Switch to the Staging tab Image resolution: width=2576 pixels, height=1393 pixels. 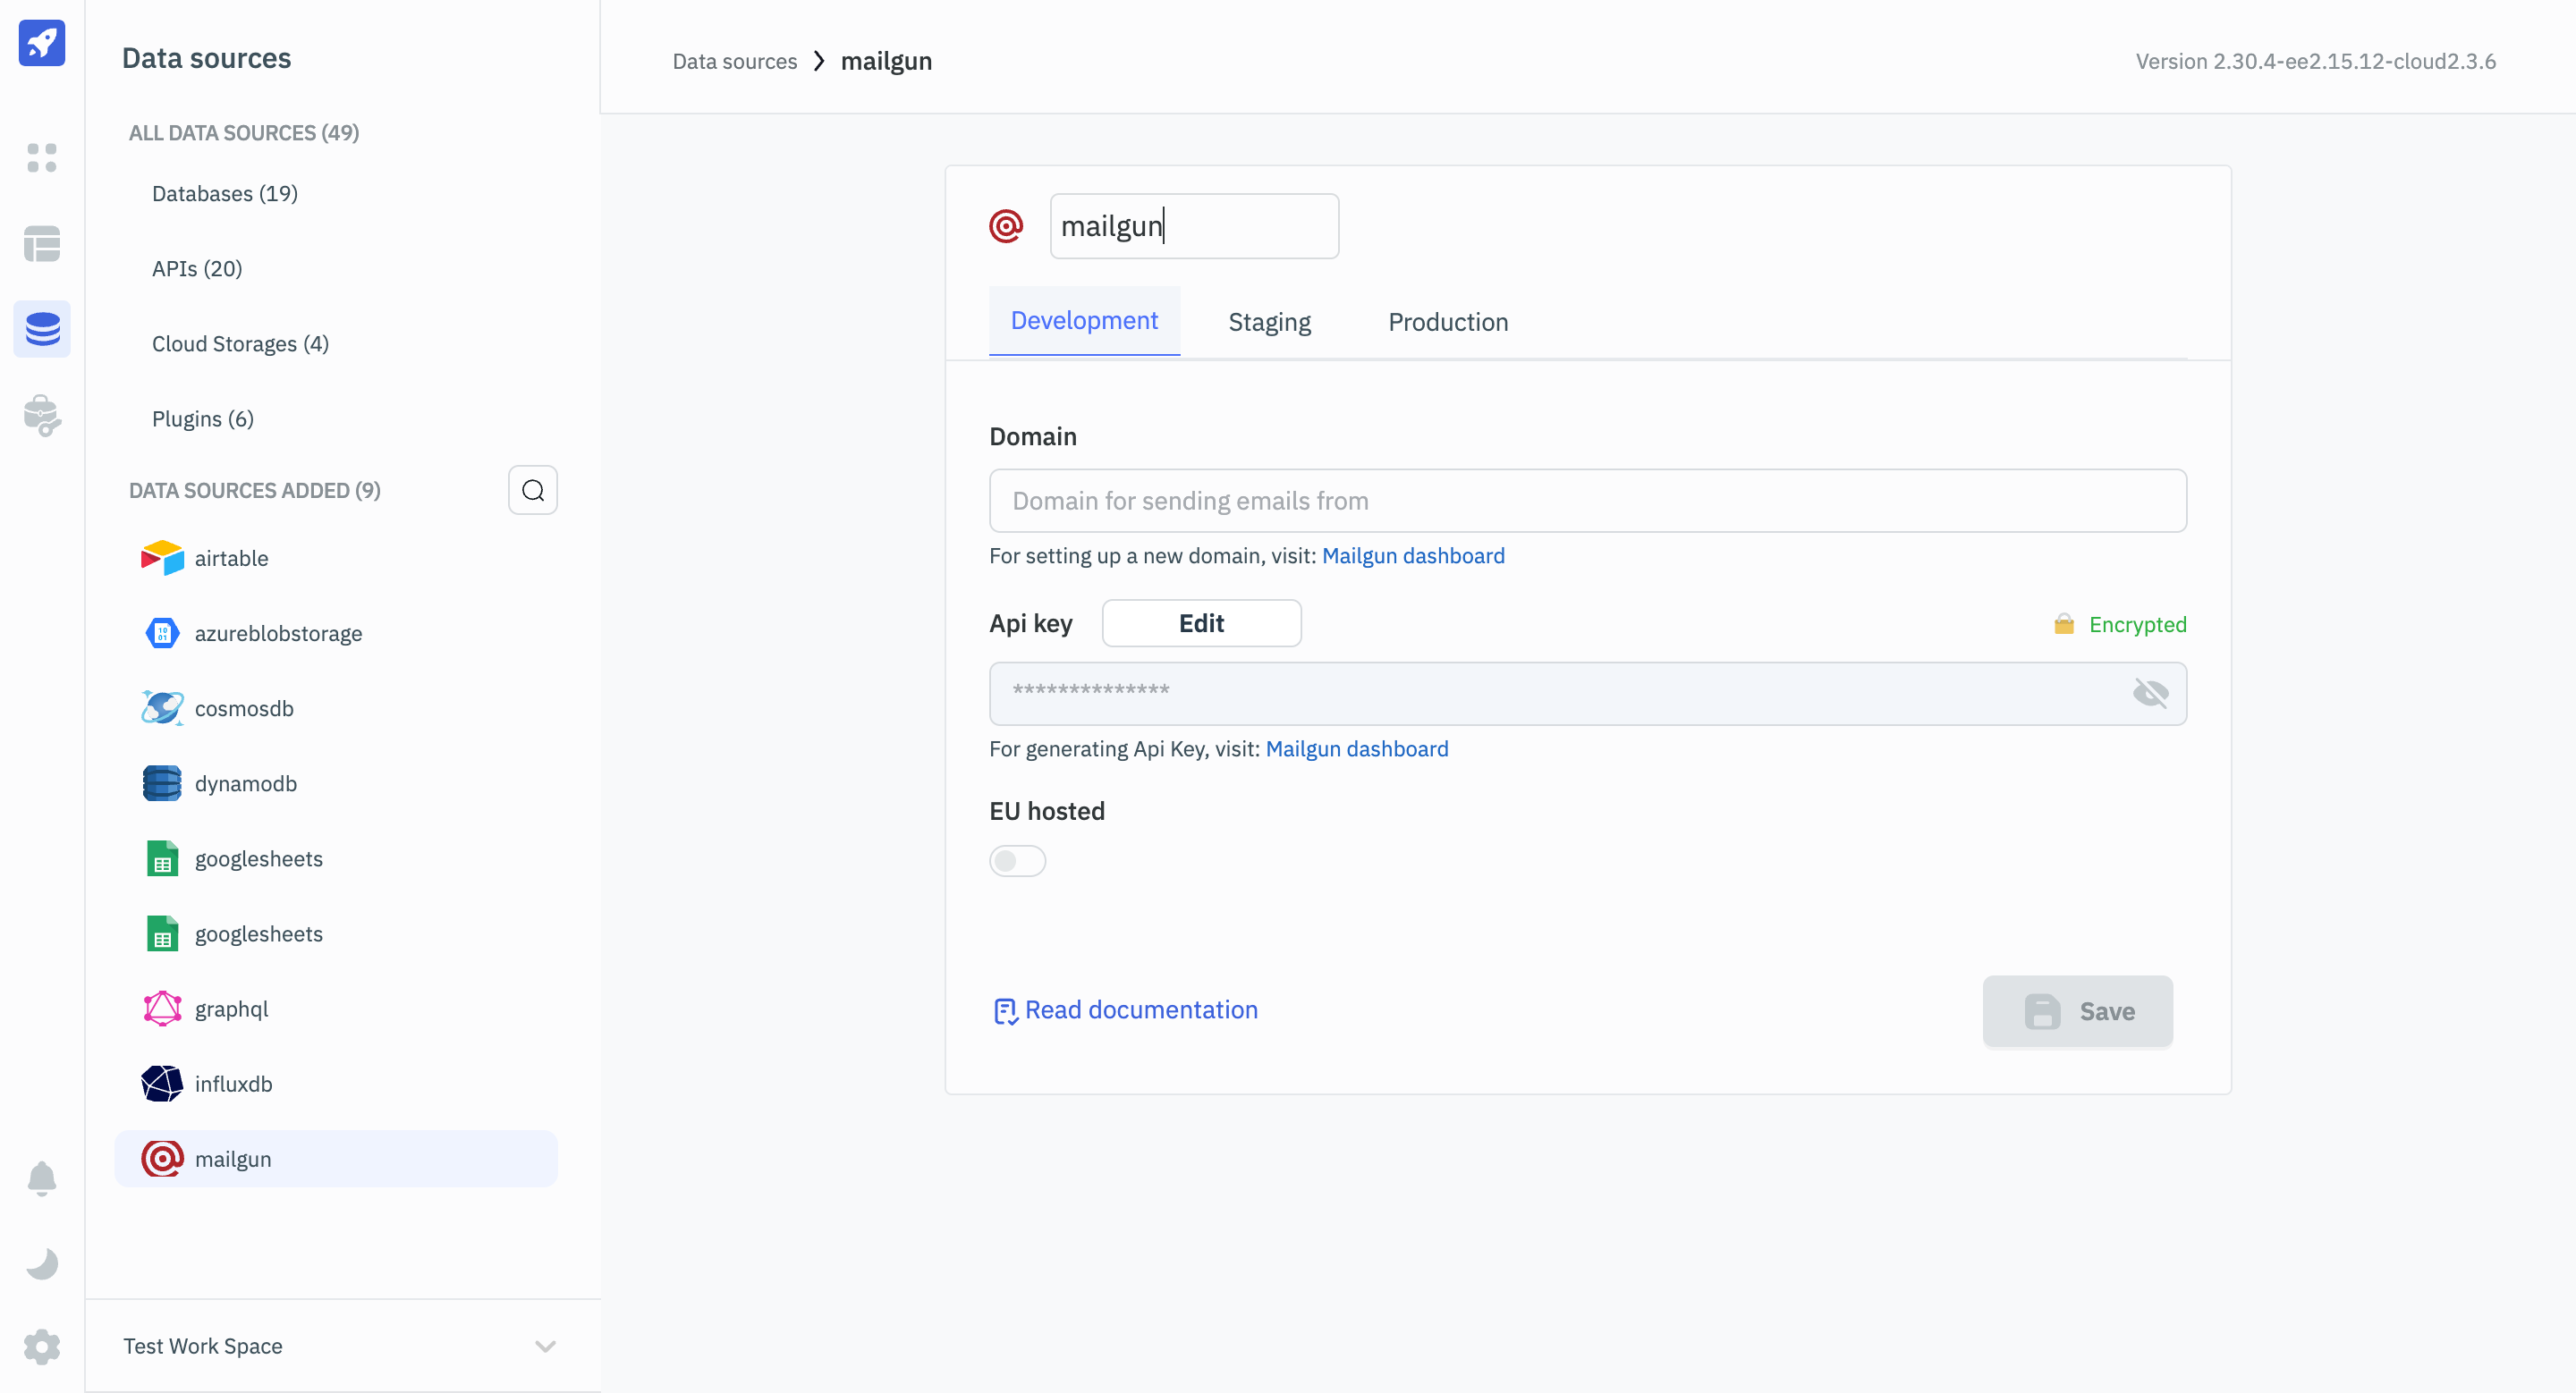click(x=1268, y=322)
